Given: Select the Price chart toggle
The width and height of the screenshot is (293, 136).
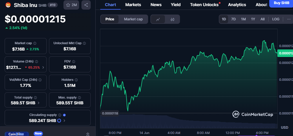Looking at the screenshot, I should coord(110,19).
